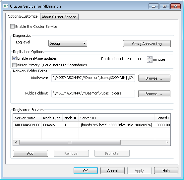The height and width of the screenshot is (180, 184).
Task: Select the MIKEMASON-PC server row
Action: [92, 125]
